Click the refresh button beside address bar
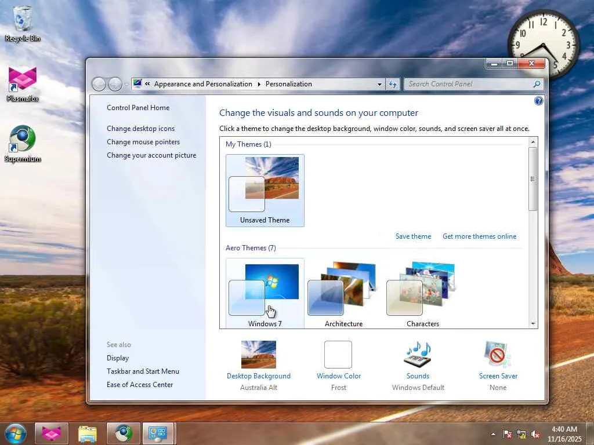594x445 pixels. pos(393,84)
